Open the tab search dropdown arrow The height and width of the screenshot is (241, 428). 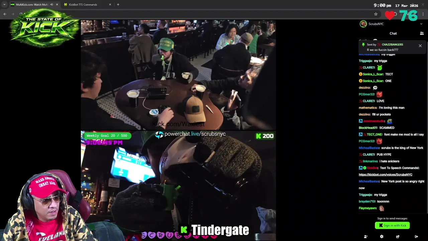pos(4,5)
